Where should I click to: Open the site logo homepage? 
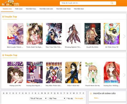10,3
